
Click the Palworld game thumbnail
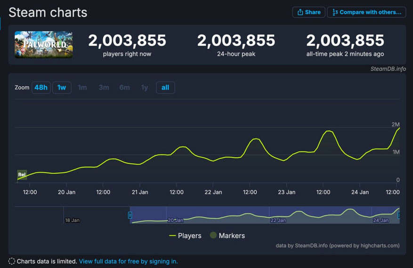(x=44, y=45)
